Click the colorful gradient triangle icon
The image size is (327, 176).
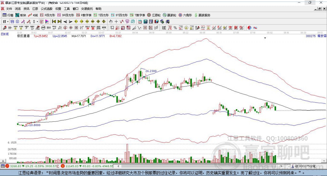(x=47, y=22)
